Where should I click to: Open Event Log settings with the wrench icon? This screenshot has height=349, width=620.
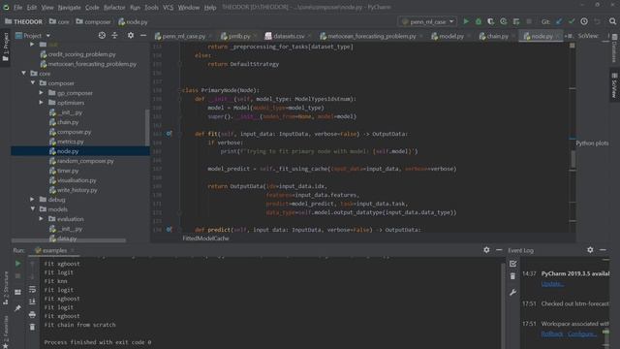[512, 293]
